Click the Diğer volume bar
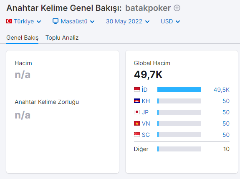This screenshot has width=240, height=179. [x=179, y=149]
